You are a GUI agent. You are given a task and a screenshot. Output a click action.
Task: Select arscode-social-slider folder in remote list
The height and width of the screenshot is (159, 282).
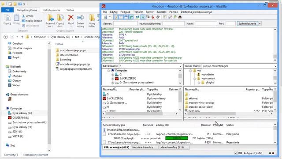(x=200, y=107)
